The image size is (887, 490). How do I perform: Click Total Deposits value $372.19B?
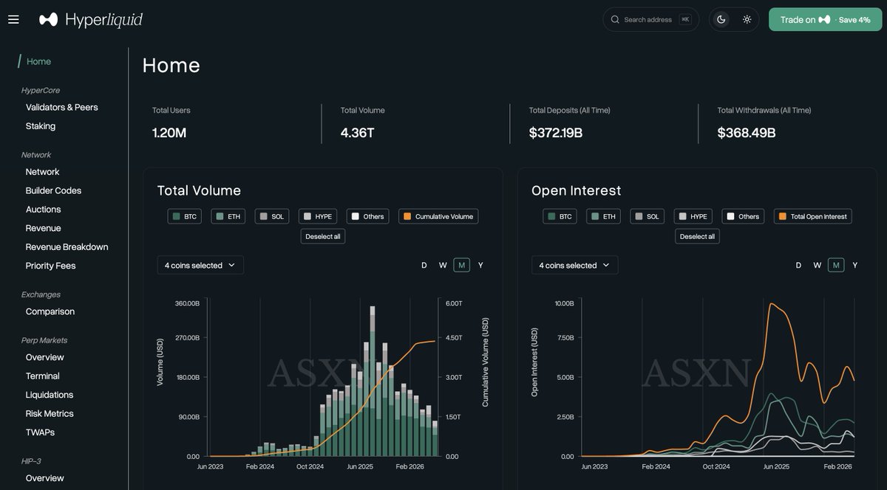(x=556, y=133)
